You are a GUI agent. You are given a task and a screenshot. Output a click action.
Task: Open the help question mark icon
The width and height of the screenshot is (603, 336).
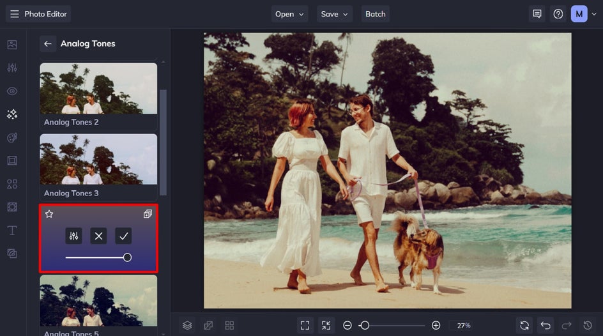pos(558,14)
